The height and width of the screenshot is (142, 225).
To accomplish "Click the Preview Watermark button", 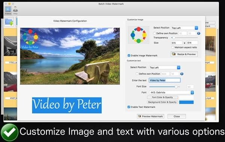I will (x=150, y=117).
